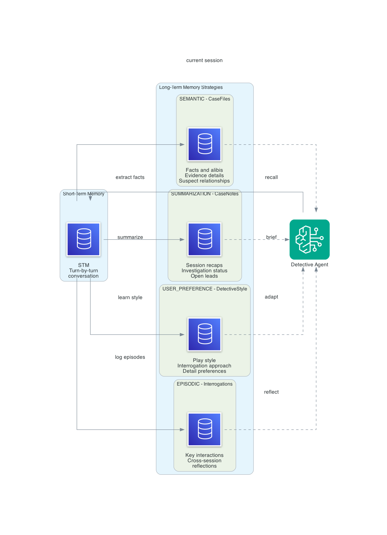Click the 'brief' dashed edge label

(x=271, y=237)
